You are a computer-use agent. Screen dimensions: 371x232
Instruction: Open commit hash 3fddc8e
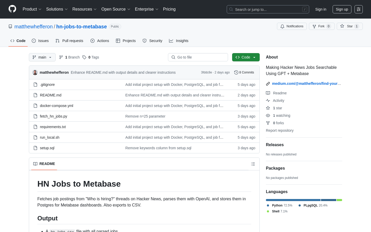click(x=206, y=72)
